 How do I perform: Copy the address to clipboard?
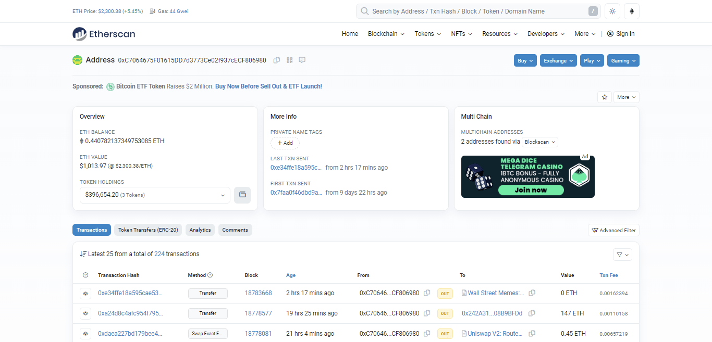(x=277, y=60)
